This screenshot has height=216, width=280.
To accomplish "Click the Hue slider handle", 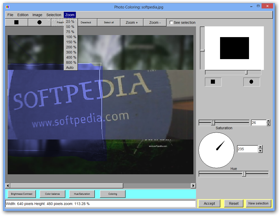I will tap(244, 174).
